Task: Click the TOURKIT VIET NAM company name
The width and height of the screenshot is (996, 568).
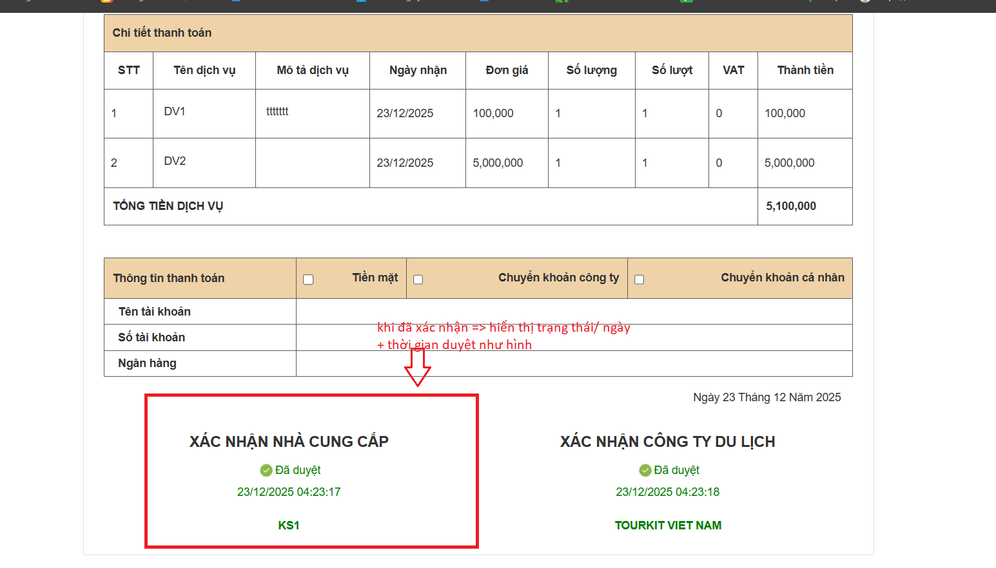Action: (668, 525)
